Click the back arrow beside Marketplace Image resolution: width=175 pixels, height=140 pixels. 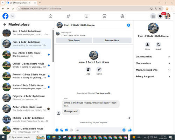5,24
